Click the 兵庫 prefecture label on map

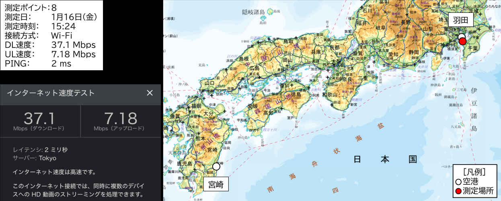point(316,52)
